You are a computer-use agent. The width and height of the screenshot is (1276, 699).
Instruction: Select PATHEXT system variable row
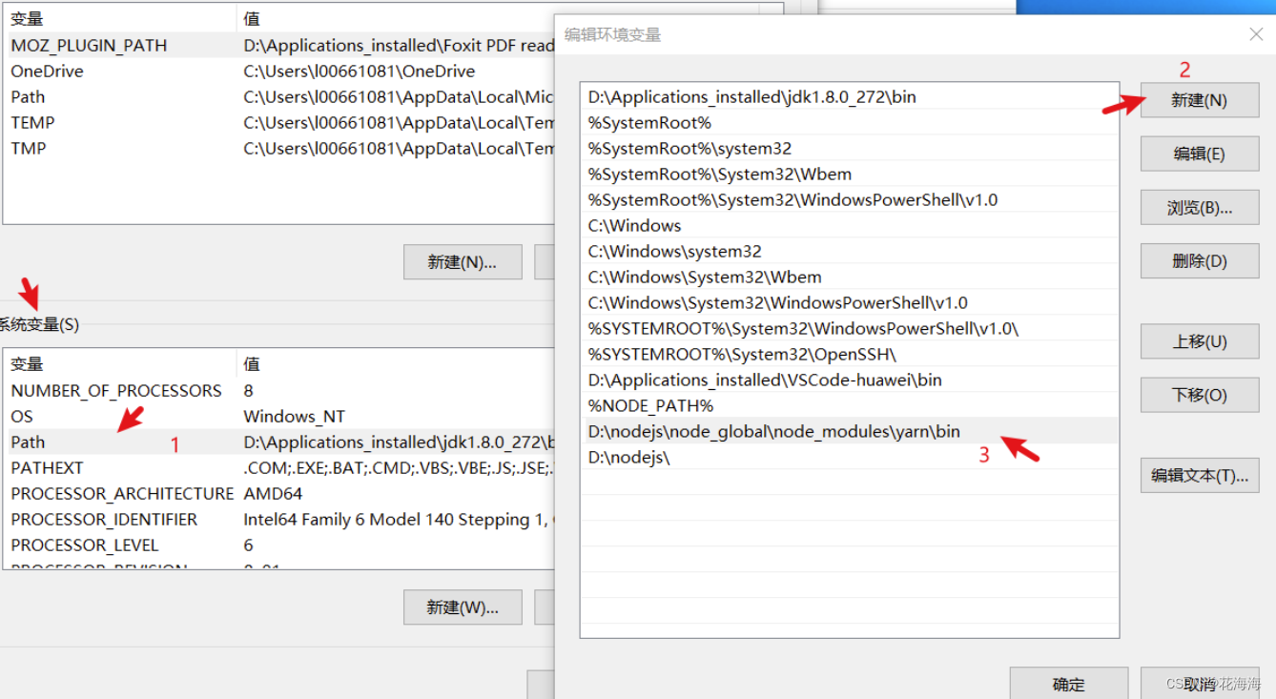pos(279,467)
